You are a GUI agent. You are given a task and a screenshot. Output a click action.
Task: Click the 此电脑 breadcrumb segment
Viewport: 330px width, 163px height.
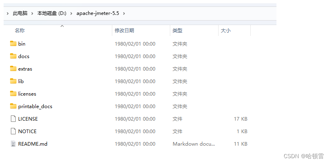pos(20,13)
